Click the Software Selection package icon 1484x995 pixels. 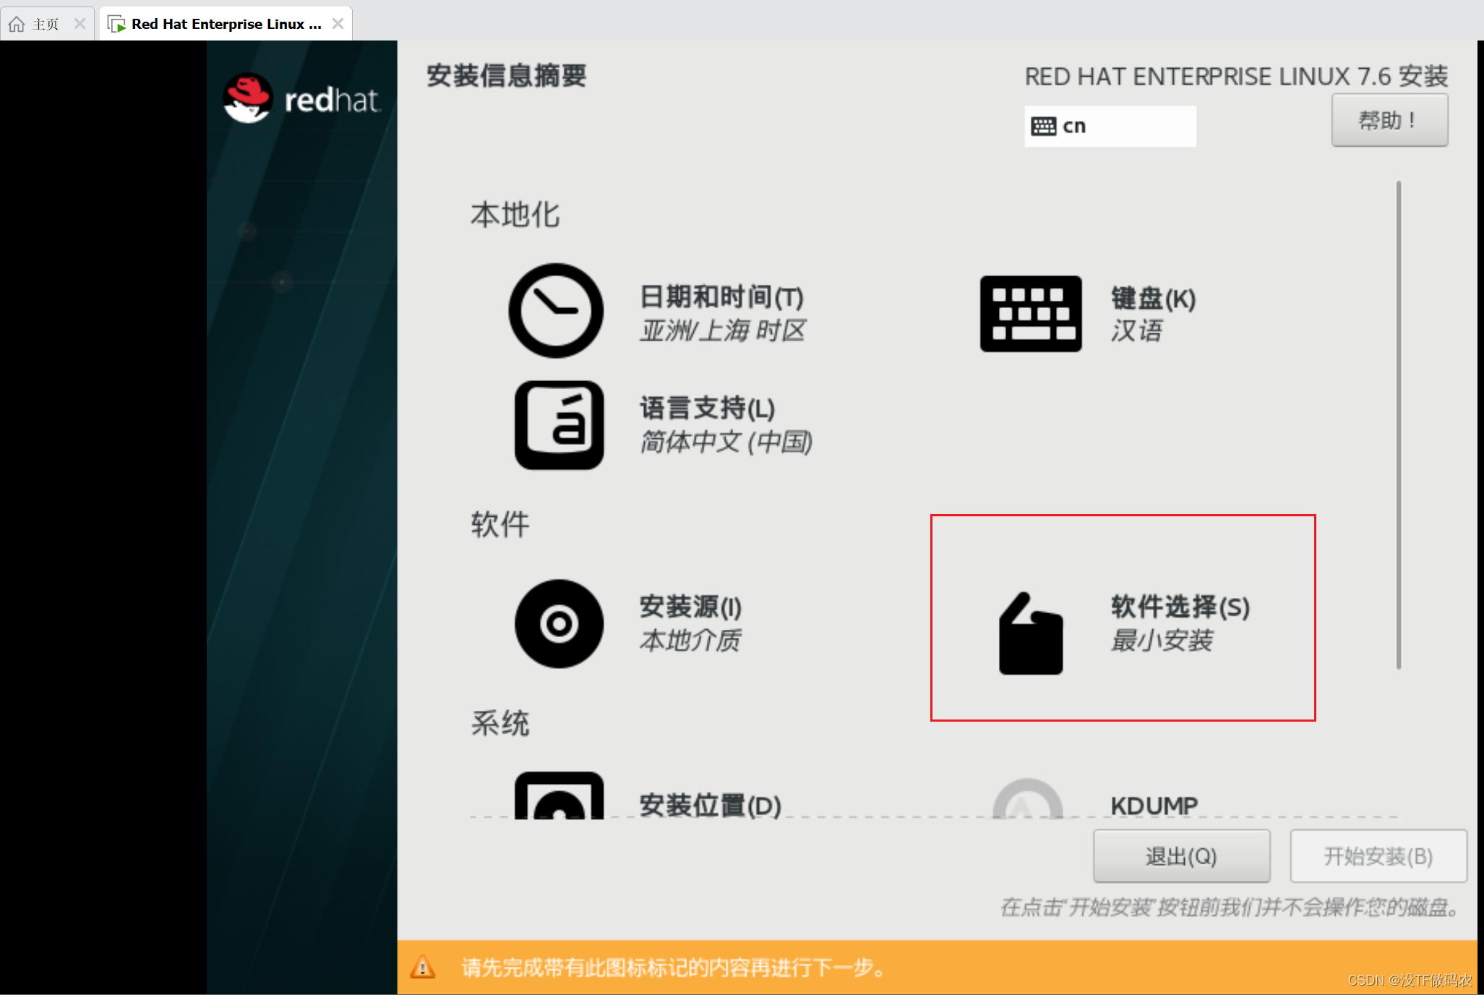(1030, 634)
